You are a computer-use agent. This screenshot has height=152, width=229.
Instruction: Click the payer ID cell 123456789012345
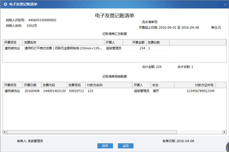coord(201,91)
